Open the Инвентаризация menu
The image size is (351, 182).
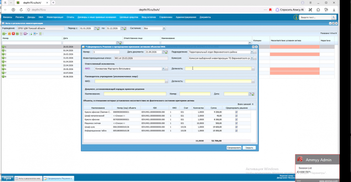click(x=55, y=17)
